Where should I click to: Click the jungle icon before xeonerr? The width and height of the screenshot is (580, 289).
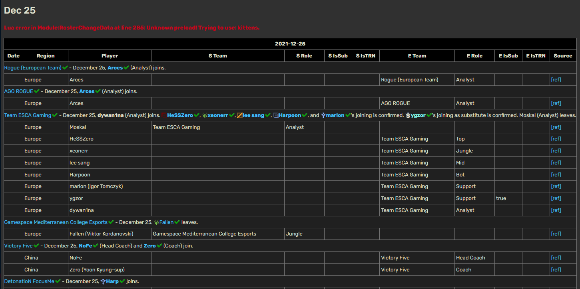(205, 115)
